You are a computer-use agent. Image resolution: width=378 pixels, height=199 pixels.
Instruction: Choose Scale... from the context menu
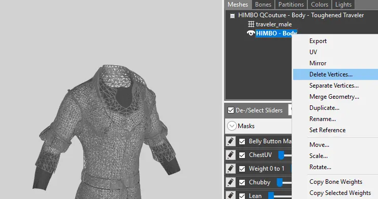[x=335, y=156]
